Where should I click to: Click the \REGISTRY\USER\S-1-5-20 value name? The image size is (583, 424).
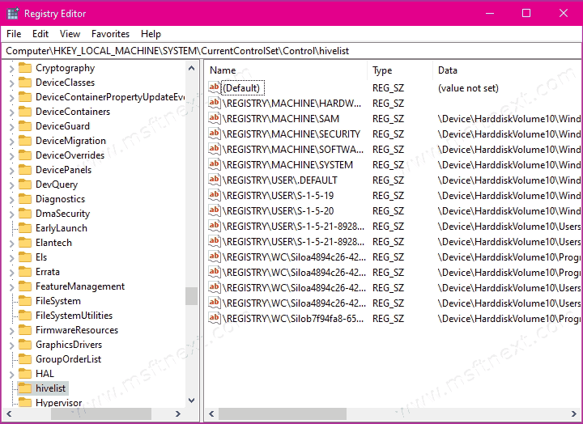(278, 210)
